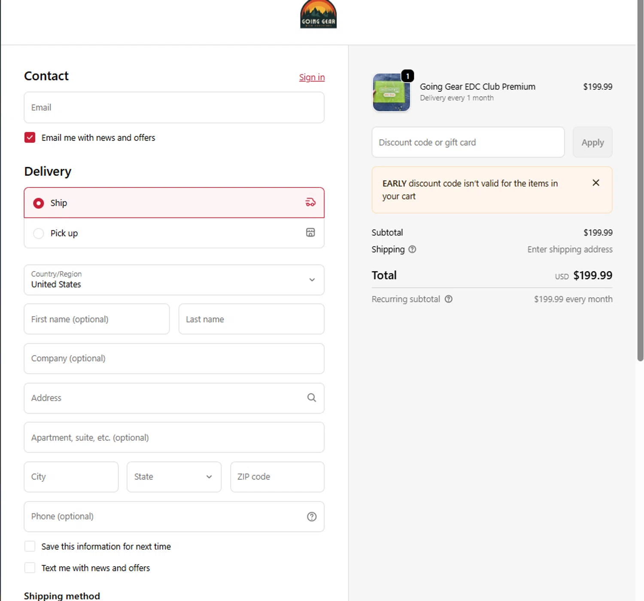Click the Apply discount button
The height and width of the screenshot is (601, 644).
tap(592, 142)
